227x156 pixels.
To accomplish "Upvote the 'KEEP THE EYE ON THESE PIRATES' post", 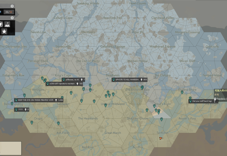I will point(56,100).
